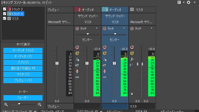199x112 pixels.
Task: Uncheck マスタ checkbox in channel list
Action: click(x=5, y=18)
